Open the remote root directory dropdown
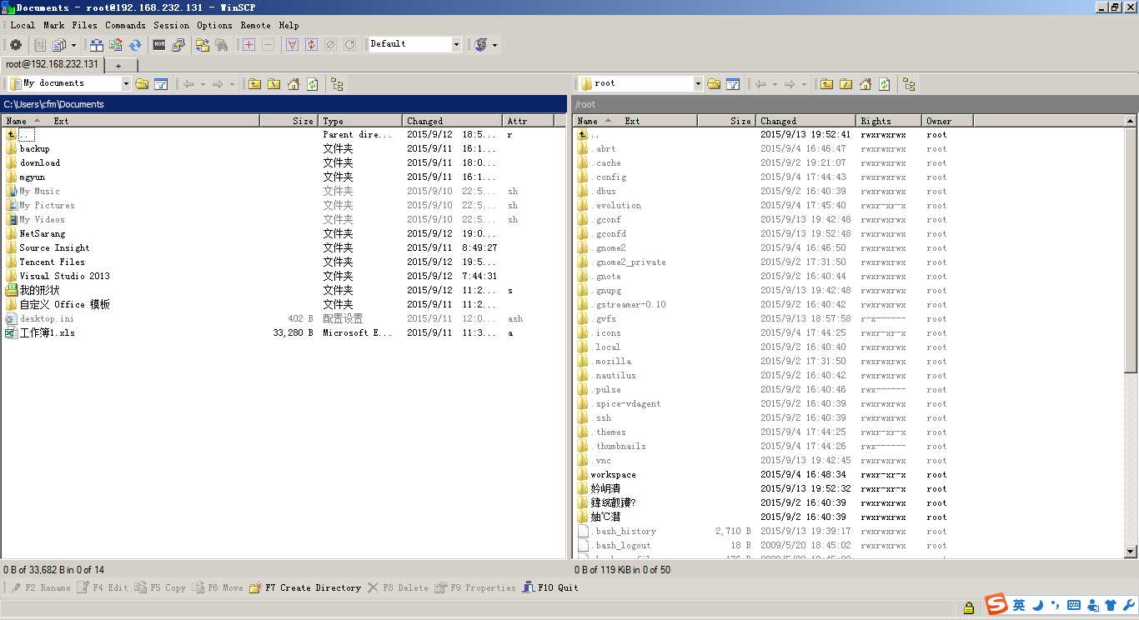The height and width of the screenshot is (620, 1139). pos(698,83)
